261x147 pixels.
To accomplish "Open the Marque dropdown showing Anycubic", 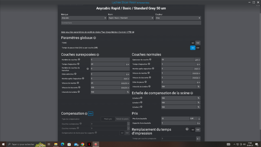I will click(x=84, y=18).
